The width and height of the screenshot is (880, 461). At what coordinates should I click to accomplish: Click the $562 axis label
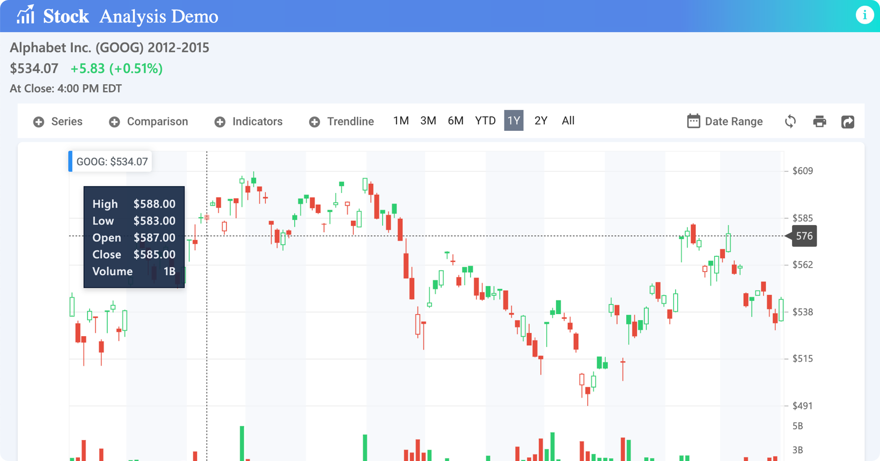pyautogui.click(x=803, y=265)
